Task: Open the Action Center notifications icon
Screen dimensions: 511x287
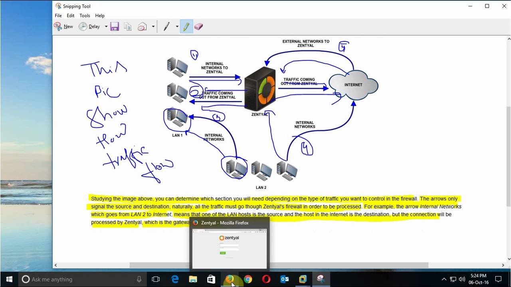Action: click(498, 279)
